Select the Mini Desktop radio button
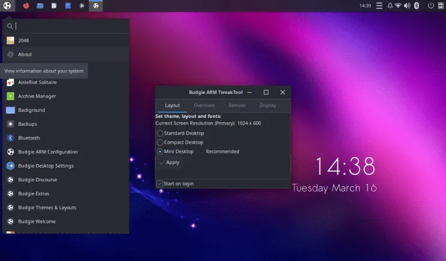This screenshot has height=261, width=446. (x=159, y=151)
